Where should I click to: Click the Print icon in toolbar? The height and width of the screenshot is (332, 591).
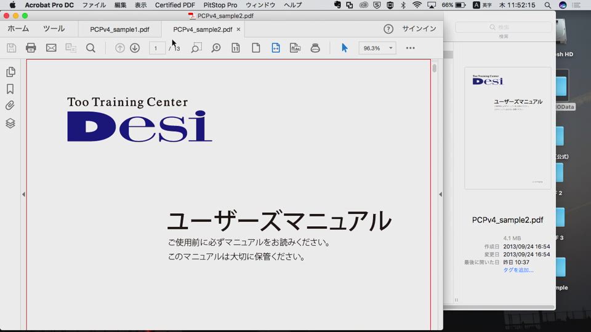coord(31,48)
